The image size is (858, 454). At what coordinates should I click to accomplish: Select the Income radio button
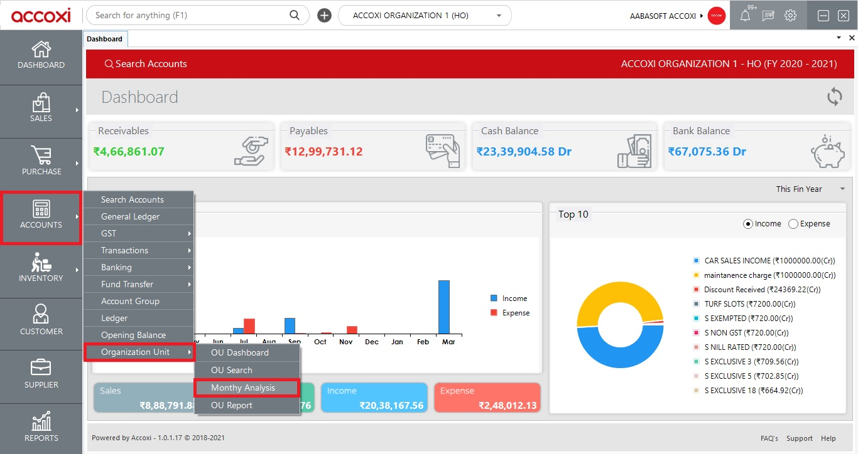pos(747,223)
